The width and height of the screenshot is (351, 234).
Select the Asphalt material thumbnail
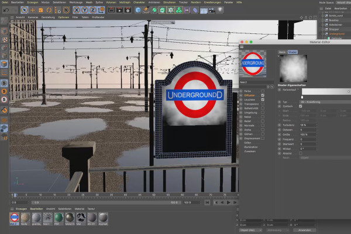pyautogui.click(x=103, y=219)
